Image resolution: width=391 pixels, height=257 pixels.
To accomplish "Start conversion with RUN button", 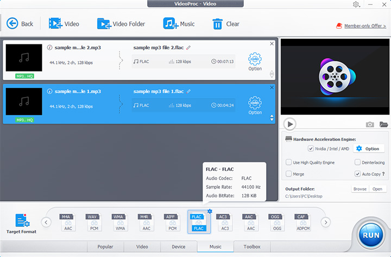I will click(x=371, y=235).
